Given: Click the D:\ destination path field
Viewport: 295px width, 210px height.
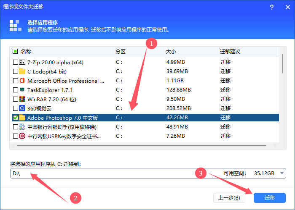Looking at the screenshot, I should (148, 173).
